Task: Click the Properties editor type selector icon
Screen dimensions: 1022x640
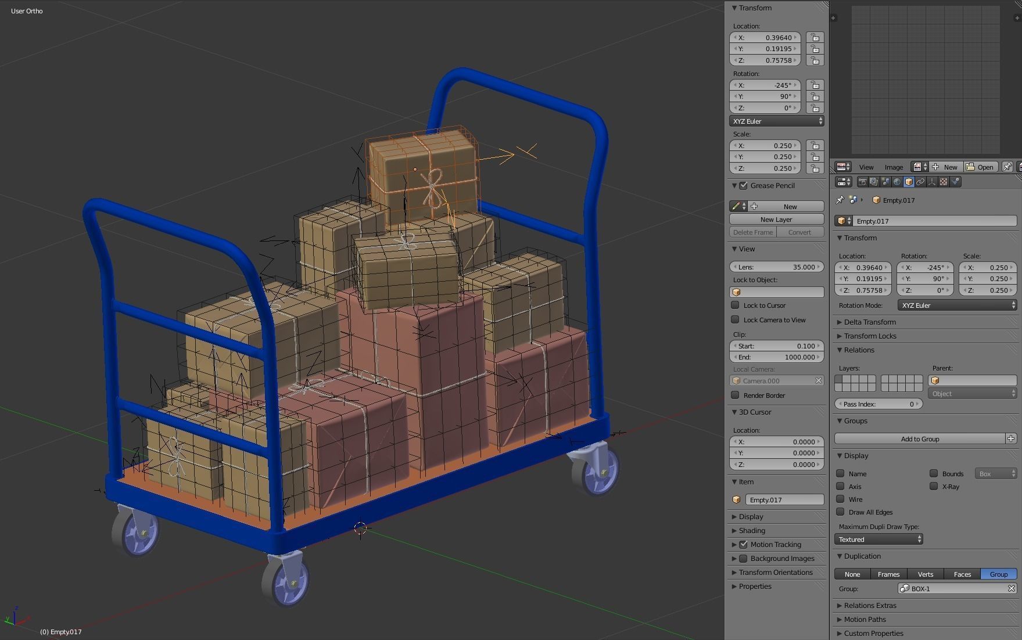Action: 843,182
